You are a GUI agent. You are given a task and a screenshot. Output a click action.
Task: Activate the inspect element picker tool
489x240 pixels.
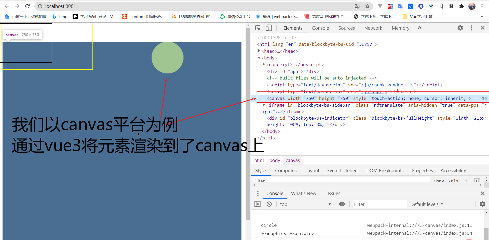point(258,28)
